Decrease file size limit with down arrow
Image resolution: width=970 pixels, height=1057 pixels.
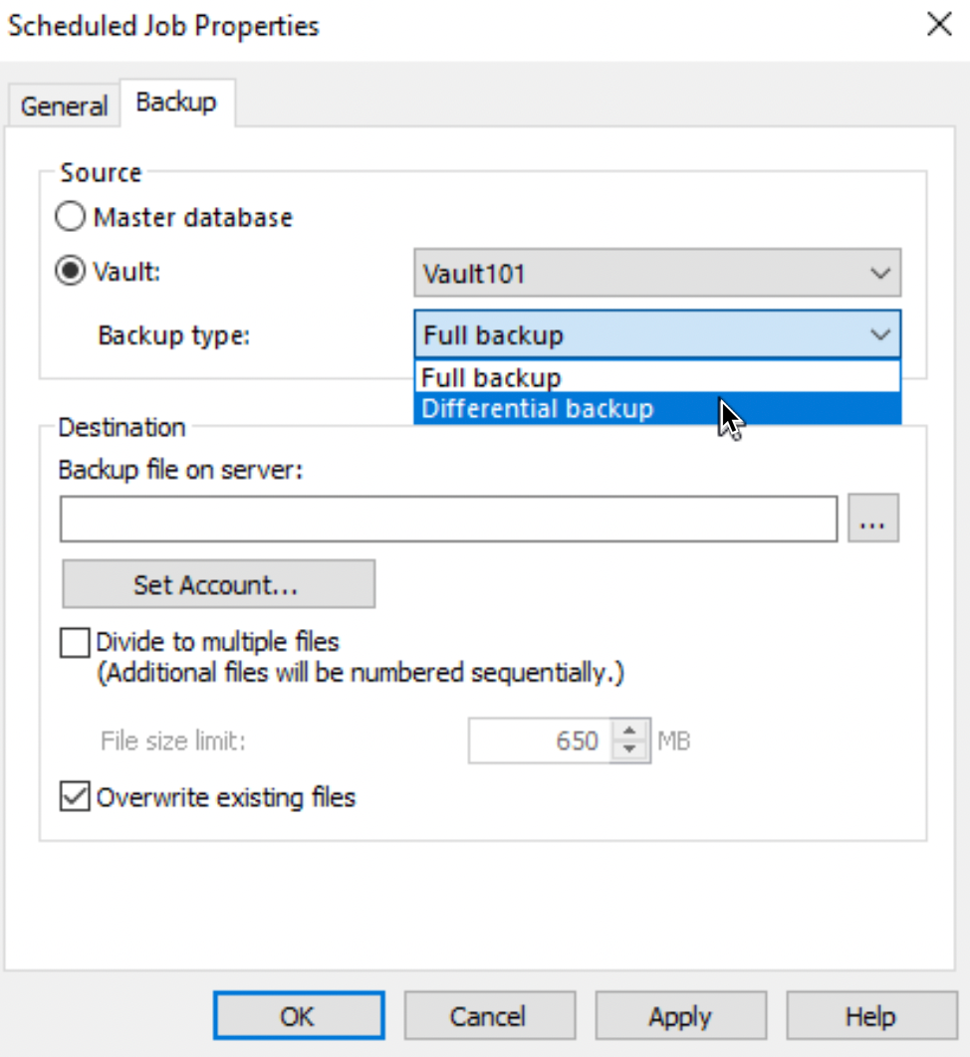tap(629, 750)
